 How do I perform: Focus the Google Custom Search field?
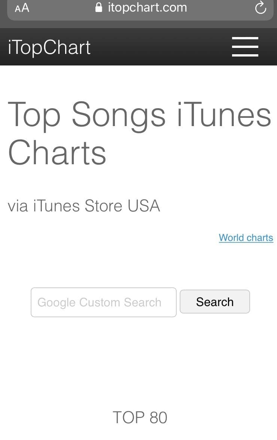104,302
